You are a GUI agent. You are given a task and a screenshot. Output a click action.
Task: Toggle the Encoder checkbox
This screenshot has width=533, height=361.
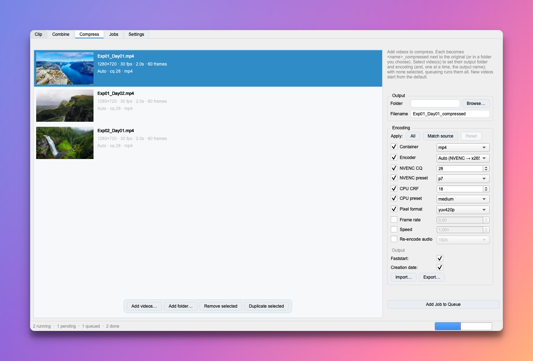pyautogui.click(x=394, y=158)
